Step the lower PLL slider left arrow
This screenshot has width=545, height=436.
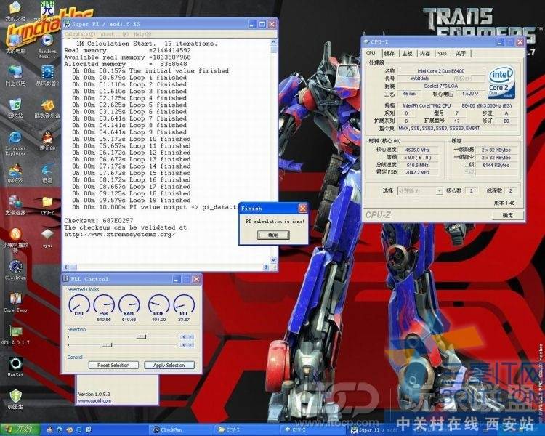(x=184, y=345)
